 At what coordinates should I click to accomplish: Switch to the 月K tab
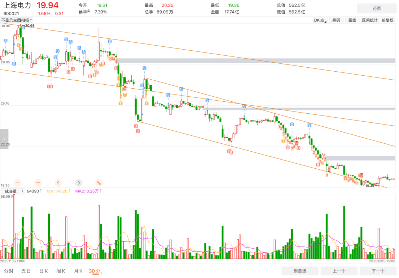[78, 271]
